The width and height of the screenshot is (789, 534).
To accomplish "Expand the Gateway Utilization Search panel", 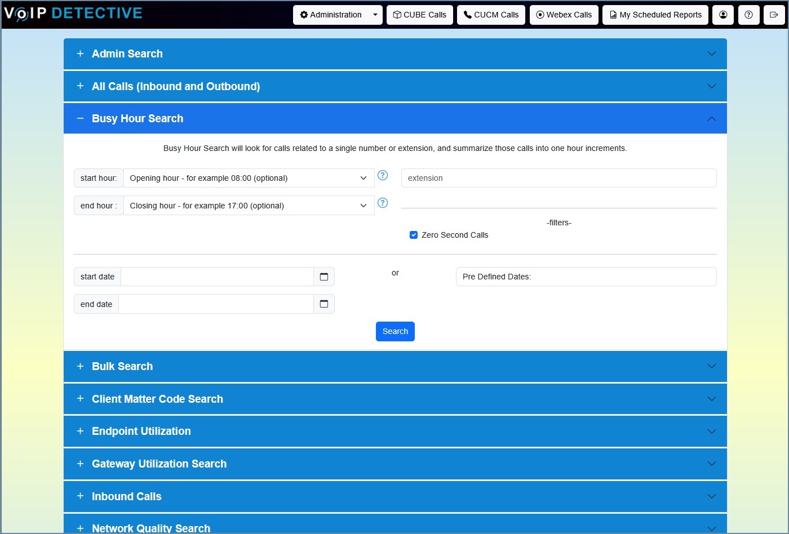I will [x=395, y=464].
